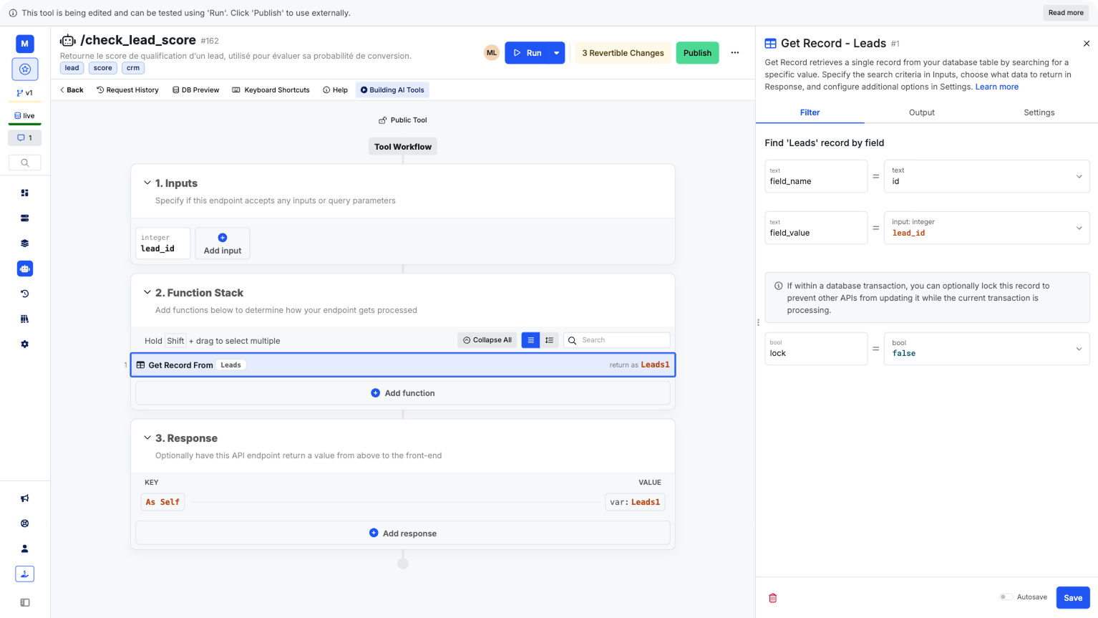Click the function stack Search field
The height and width of the screenshot is (618, 1098).
pyautogui.click(x=617, y=340)
